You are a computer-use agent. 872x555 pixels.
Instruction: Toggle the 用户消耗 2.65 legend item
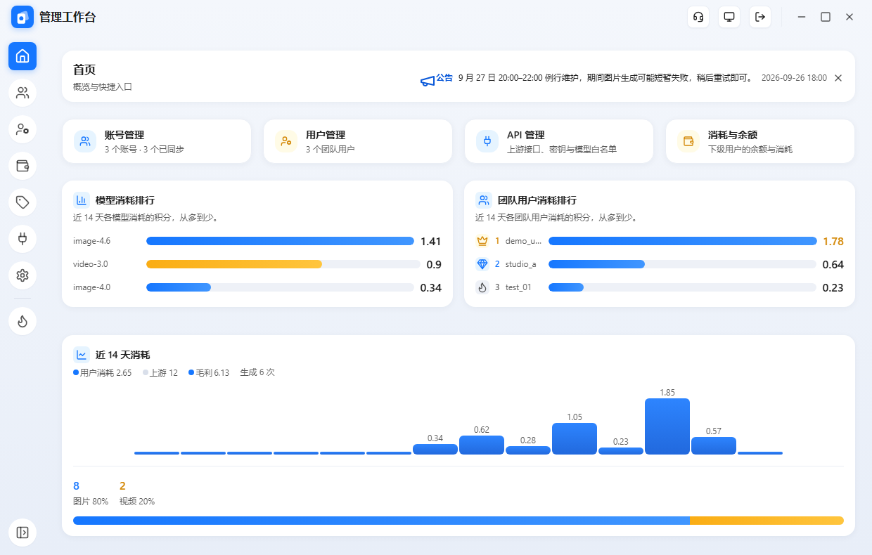click(103, 372)
